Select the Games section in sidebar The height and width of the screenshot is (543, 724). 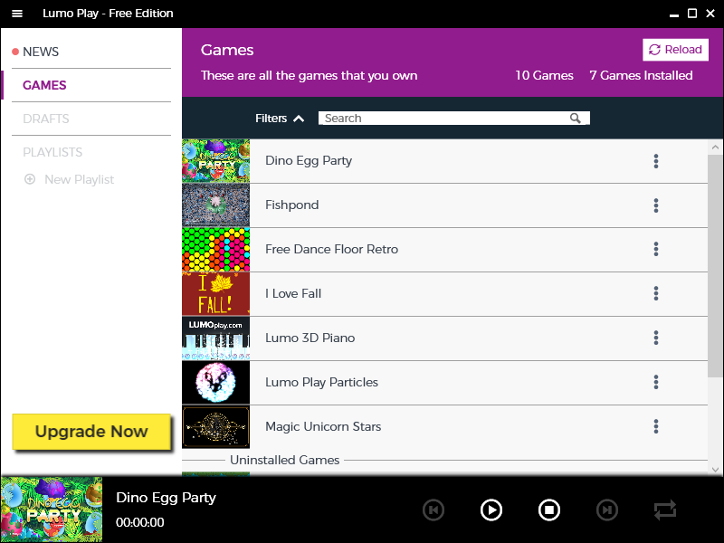(44, 85)
